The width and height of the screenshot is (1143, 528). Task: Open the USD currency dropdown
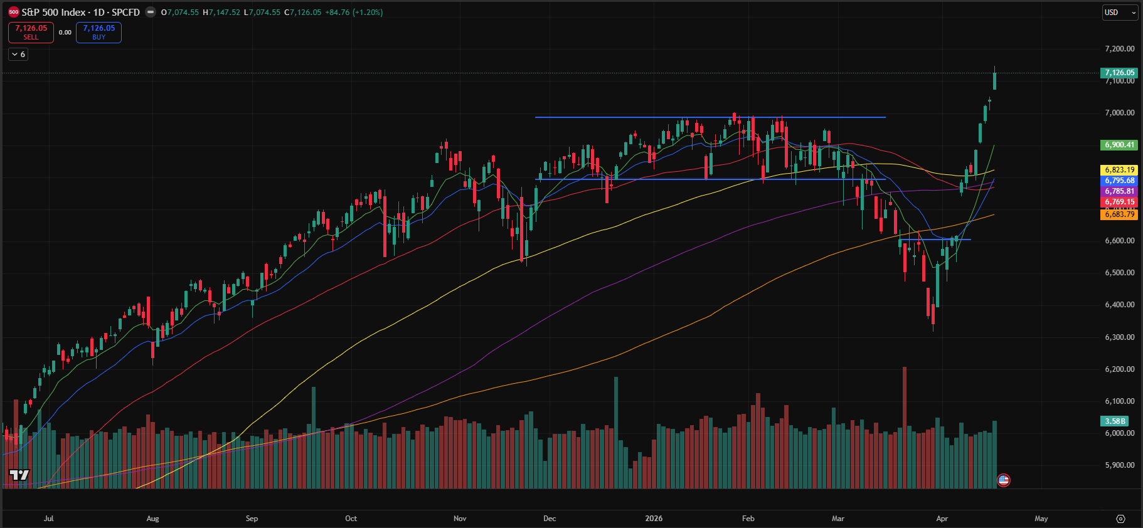tap(1120, 13)
